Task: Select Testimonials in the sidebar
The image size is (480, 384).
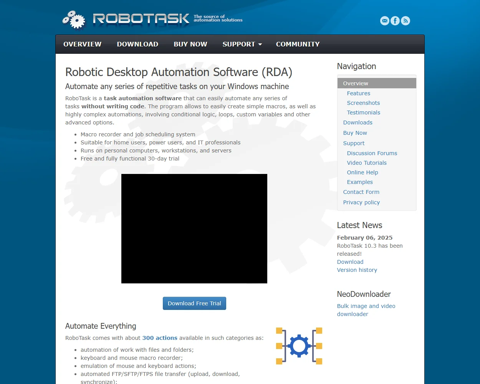Action: point(363,112)
